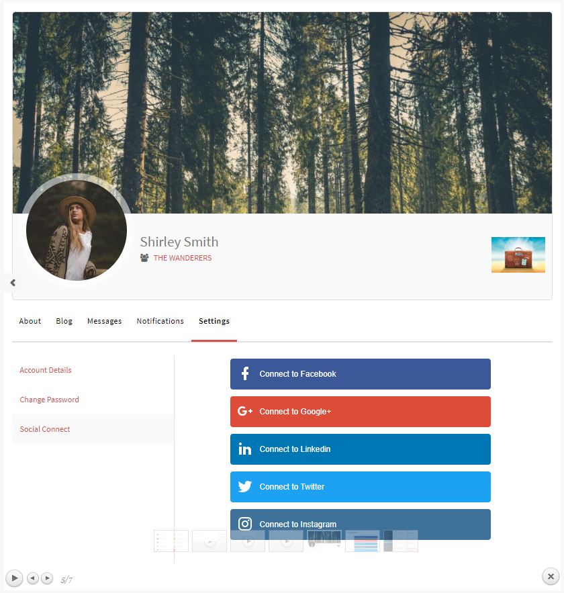Open the Notifications tab
Image resolution: width=564 pixels, height=593 pixels.
click(160, 321)
